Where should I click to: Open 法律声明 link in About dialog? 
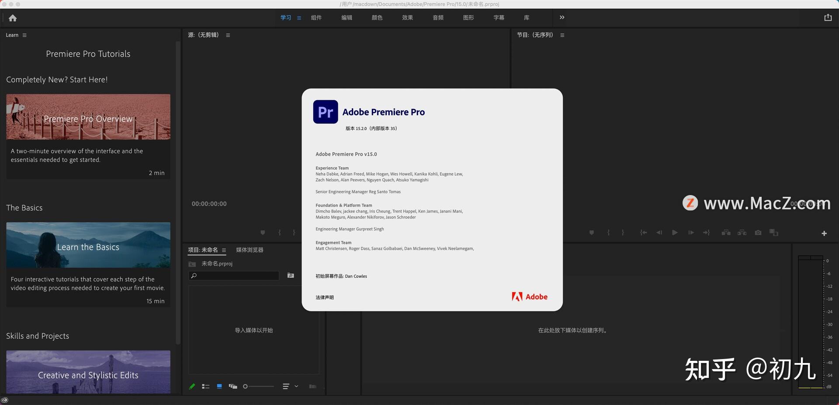tap(325, 297)
